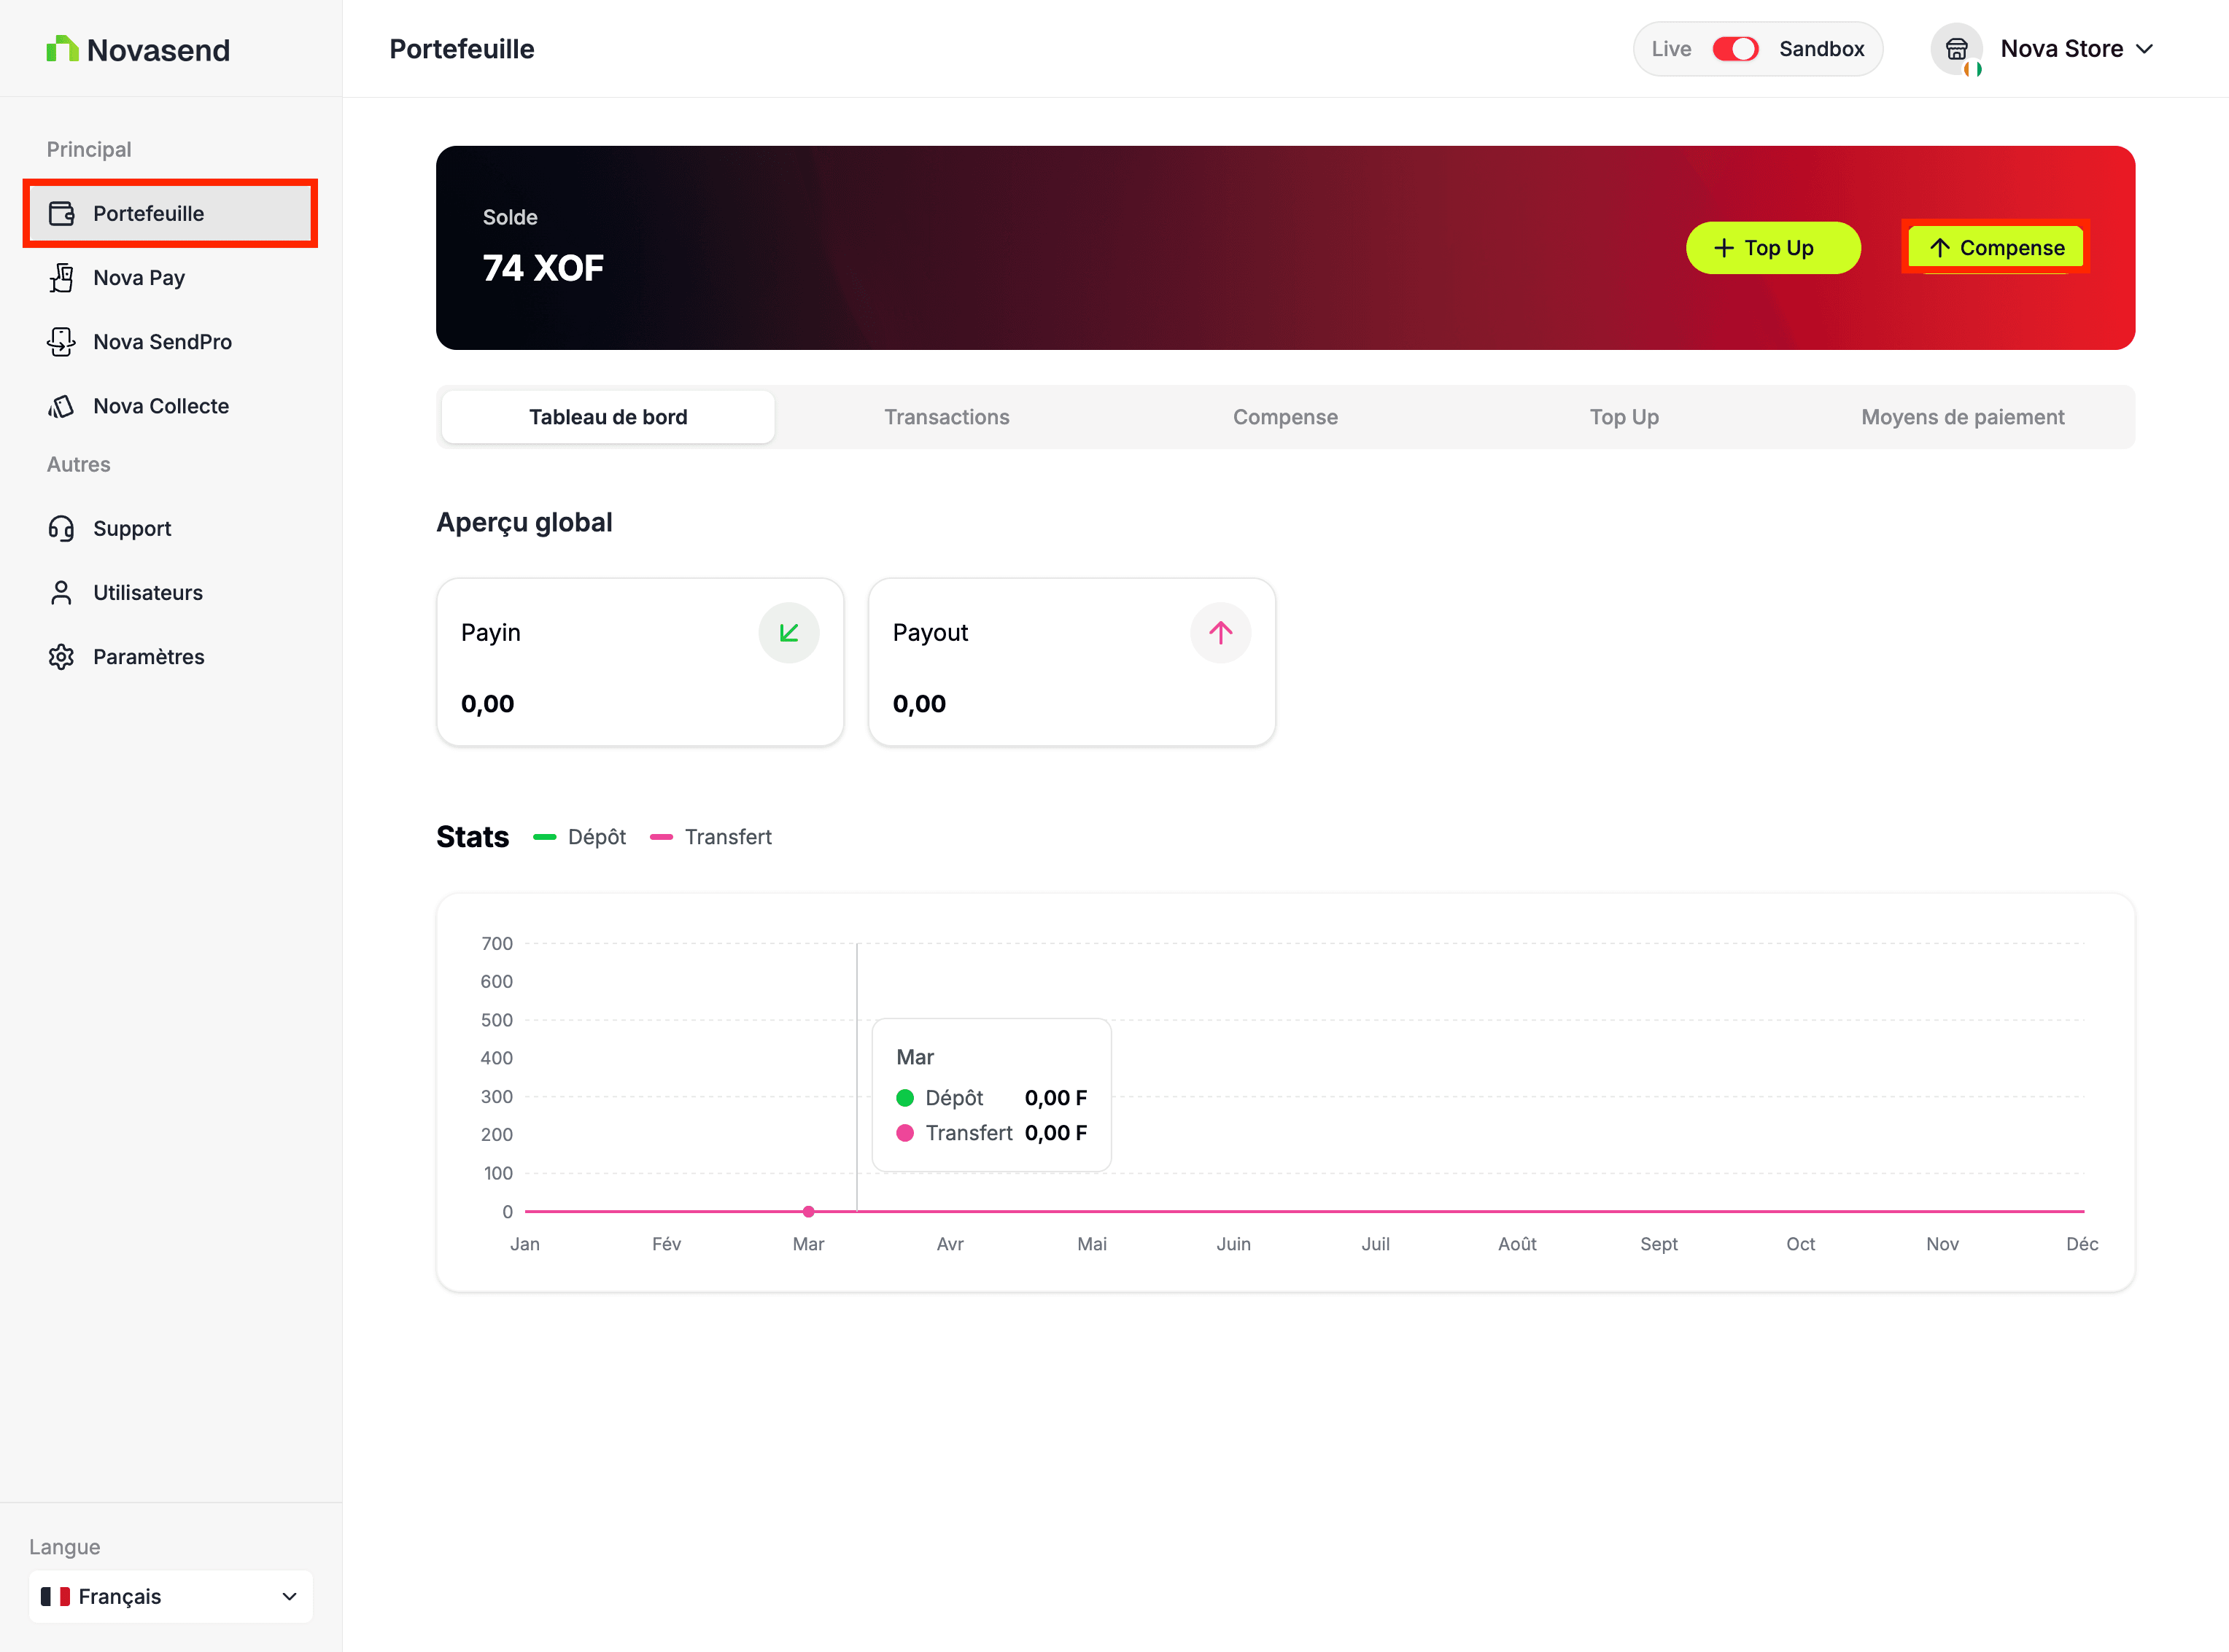The image size is (2229, 1652).
Task: Open the Payout overview card
Action: [1071, 662]
